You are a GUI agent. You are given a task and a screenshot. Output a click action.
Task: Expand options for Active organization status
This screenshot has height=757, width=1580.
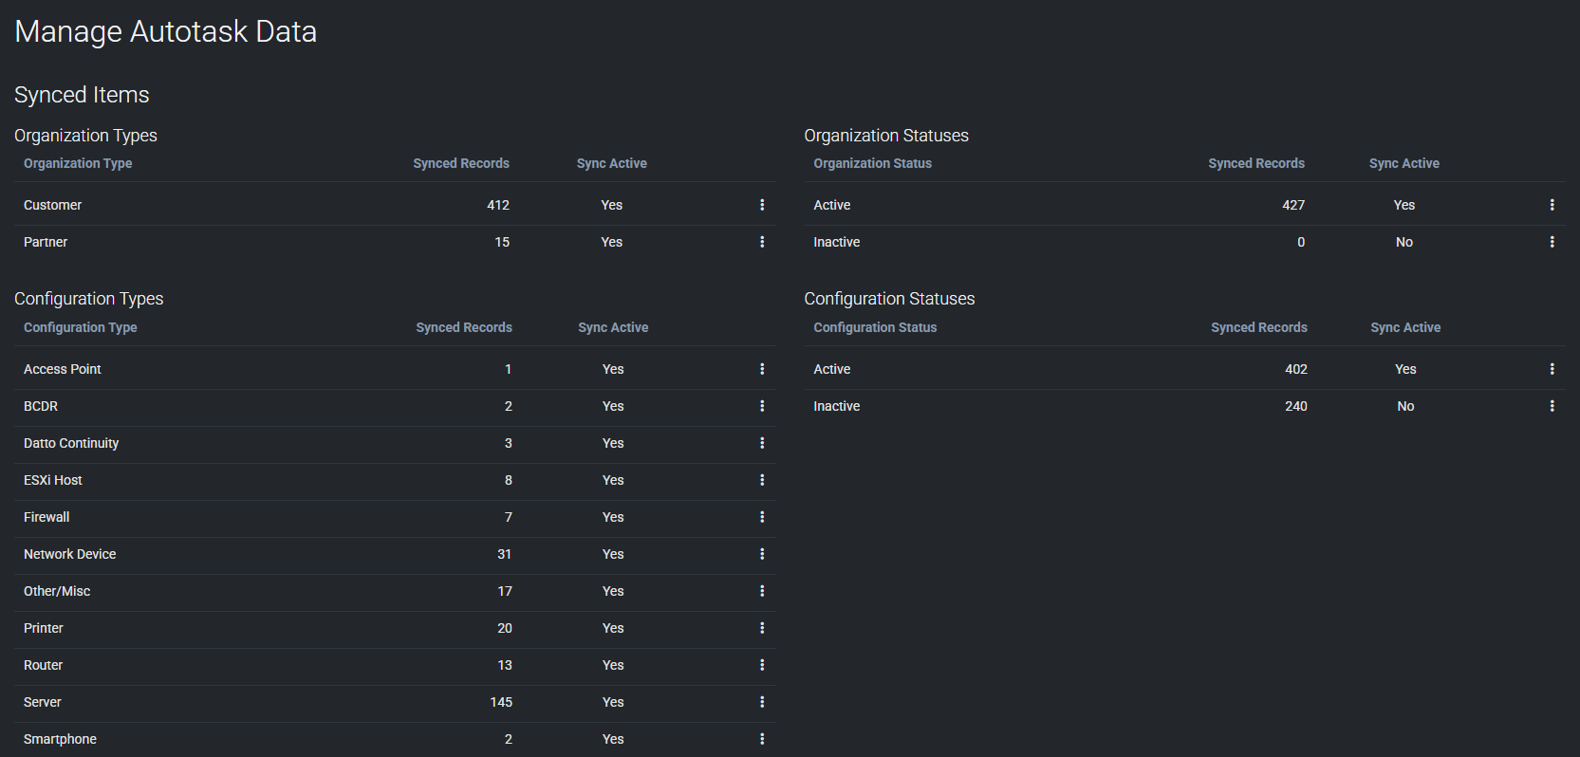click(x=1552, y=205)
